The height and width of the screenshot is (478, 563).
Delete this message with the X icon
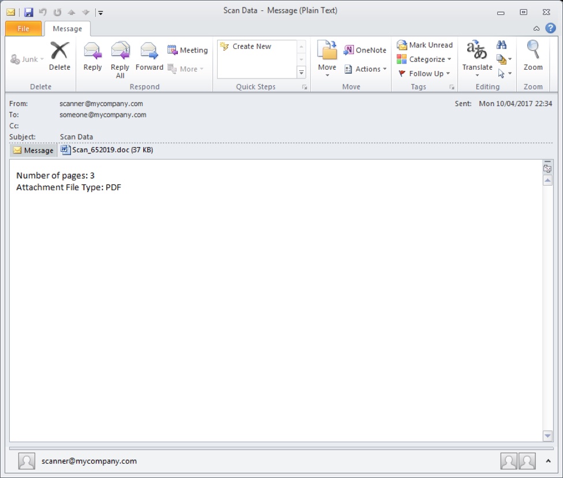click(x=59, y=56)
